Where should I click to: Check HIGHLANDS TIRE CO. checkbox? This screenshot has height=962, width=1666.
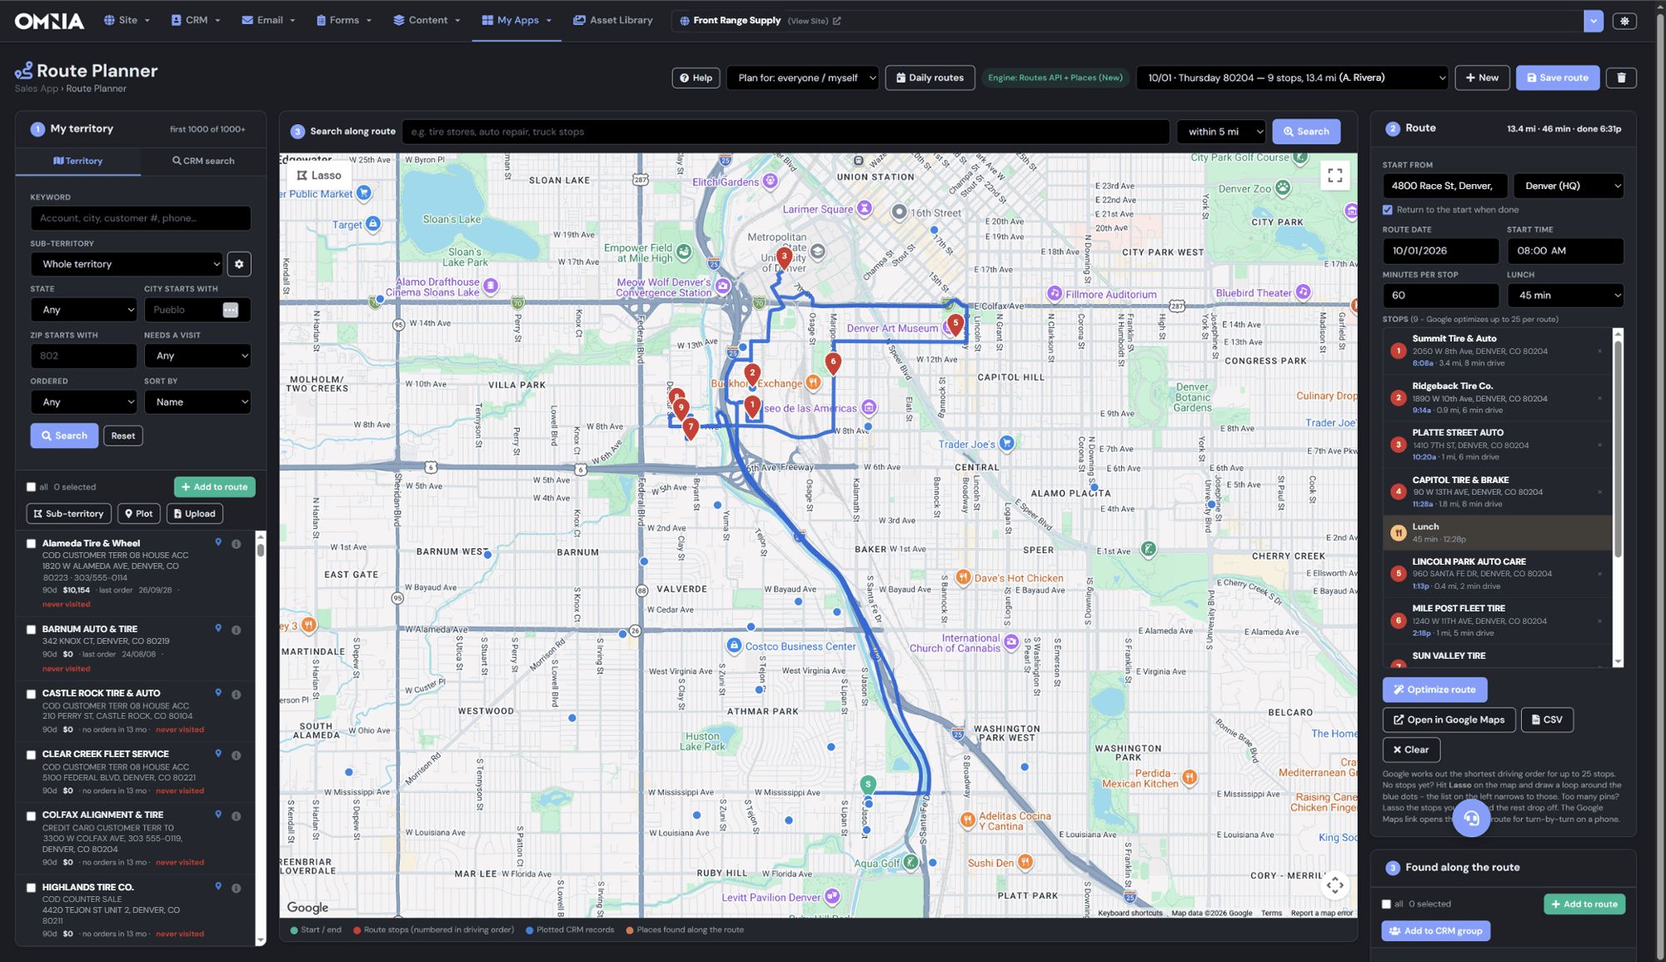point(32,888)
